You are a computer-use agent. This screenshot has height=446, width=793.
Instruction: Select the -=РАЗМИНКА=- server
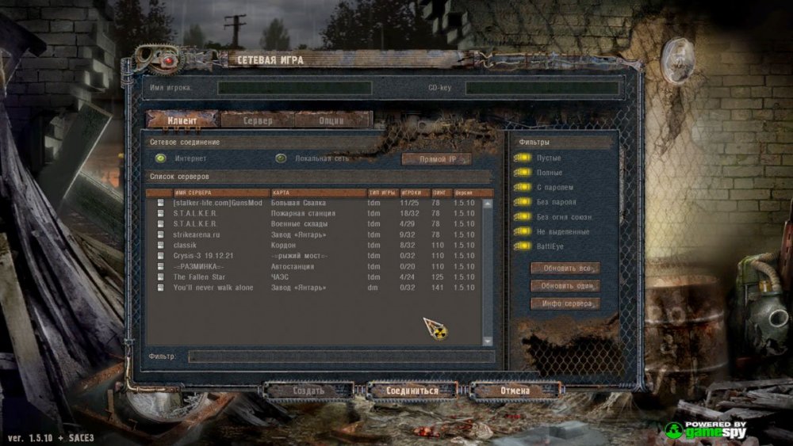pyautogui.click(x=313, y=266)
